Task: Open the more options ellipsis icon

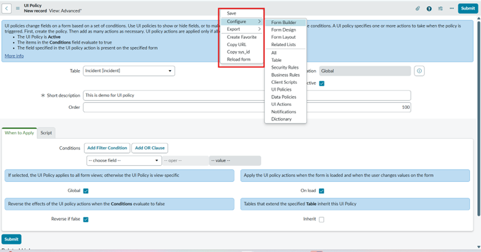Action: click(451, 8)
